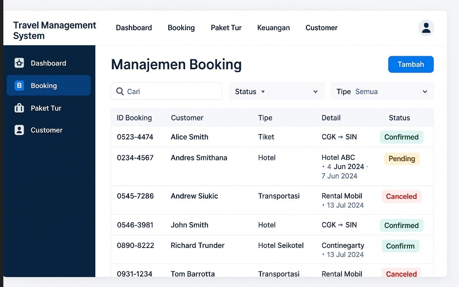Click the chevron on the Status filter
The image size is (459, 287).
(x=315, y=91)
